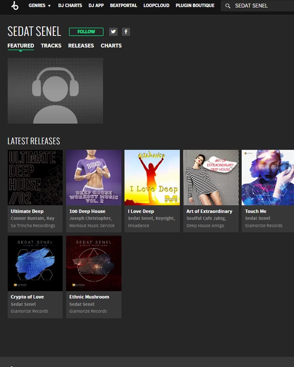Screen dimensions: 294x367
Task: Open Ultimate Deep House 02 cover
Action: click(35, 177)
